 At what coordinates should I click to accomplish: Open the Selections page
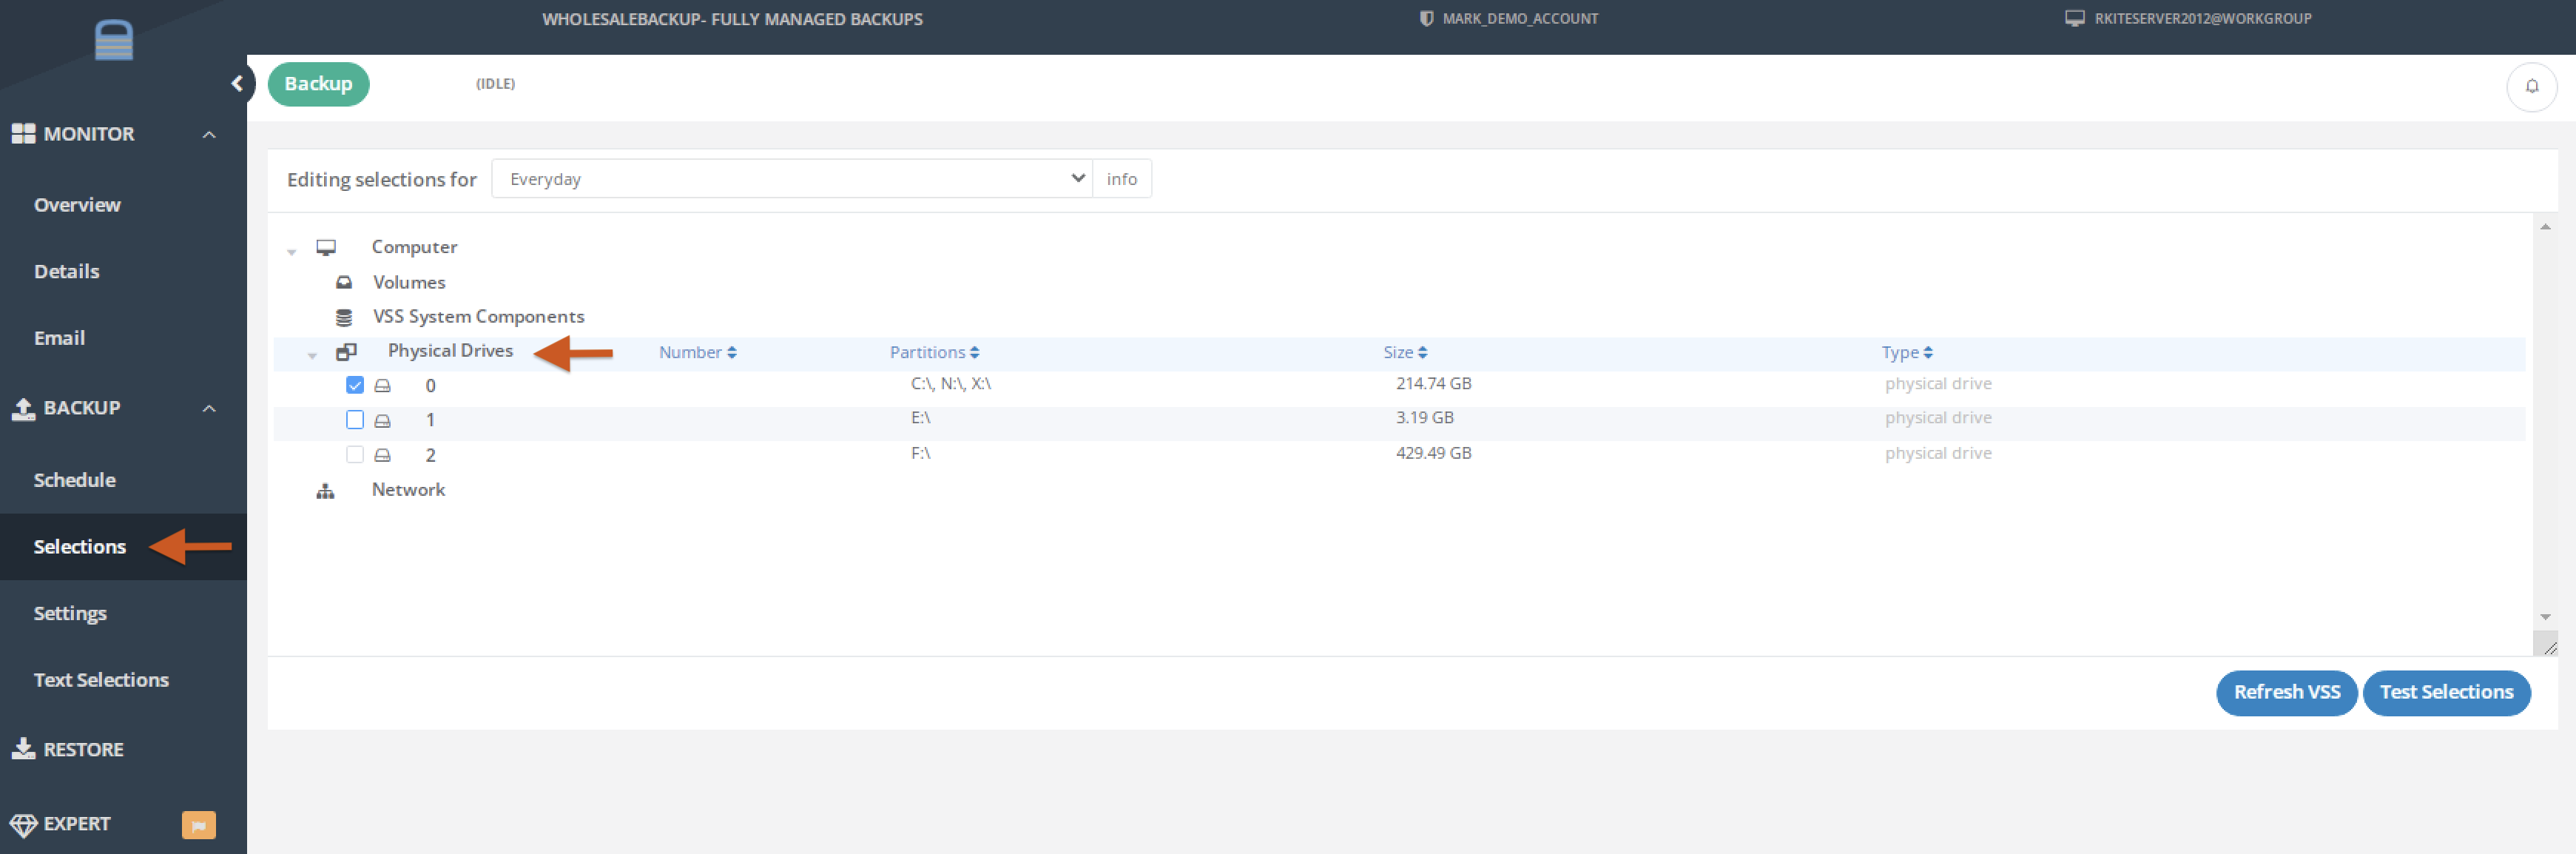[x=80, y=547]
